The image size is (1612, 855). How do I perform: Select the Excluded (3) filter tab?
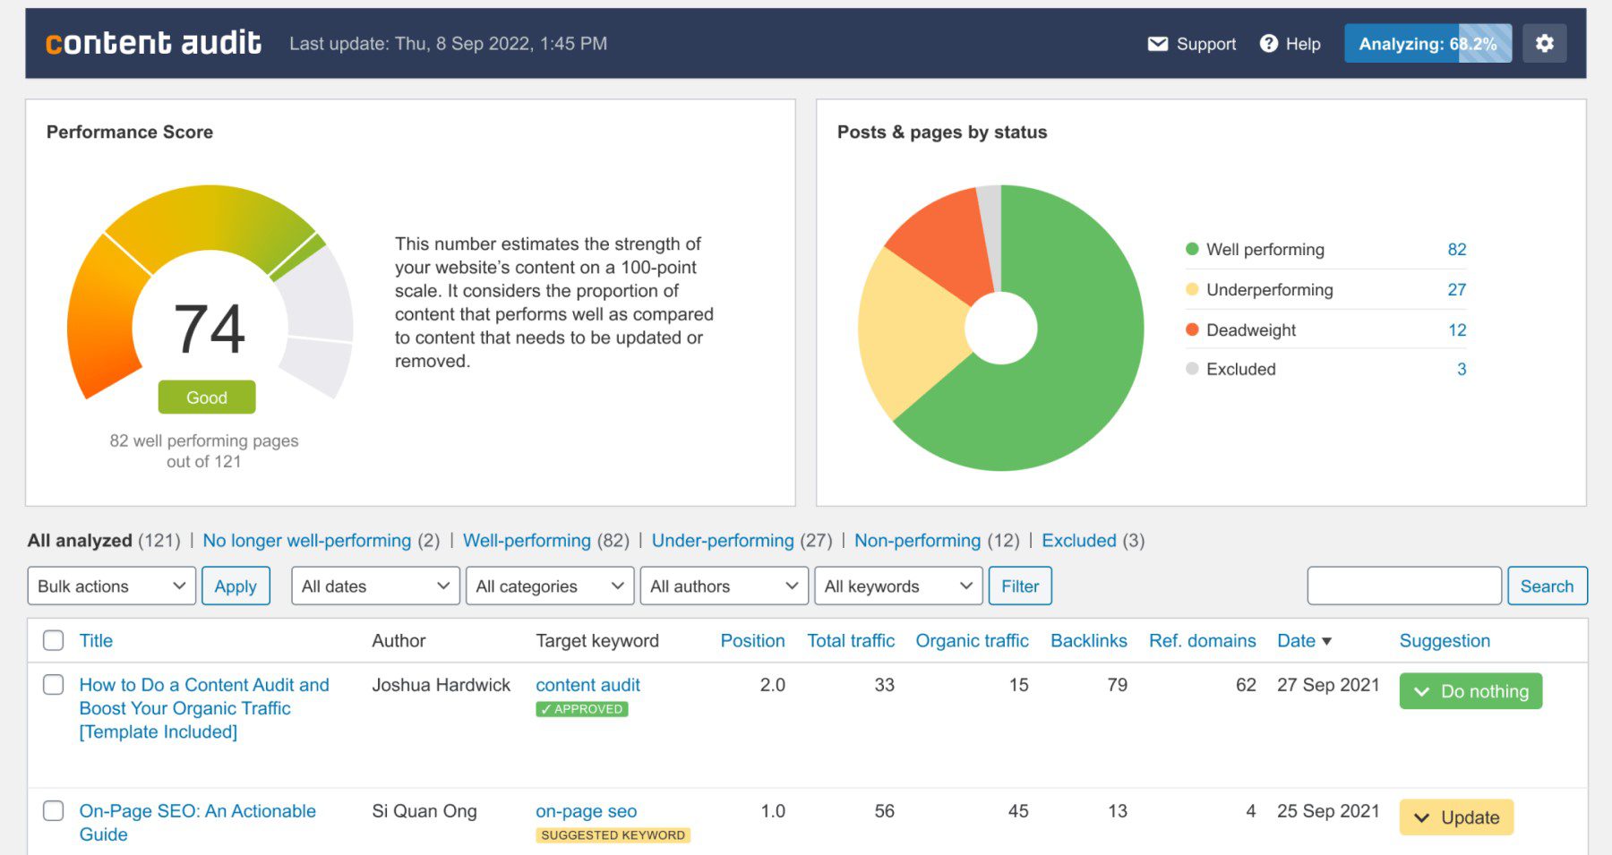(x=1079, y=540)
